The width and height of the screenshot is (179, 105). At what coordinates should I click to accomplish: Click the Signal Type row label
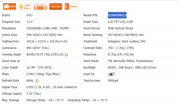click(x=10, y=87)
